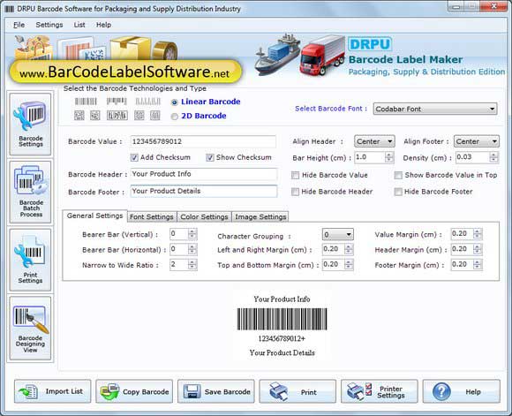Viewport: 512px width, 416px height.
Task: Open the Help menu
Action: pos(103,25)
